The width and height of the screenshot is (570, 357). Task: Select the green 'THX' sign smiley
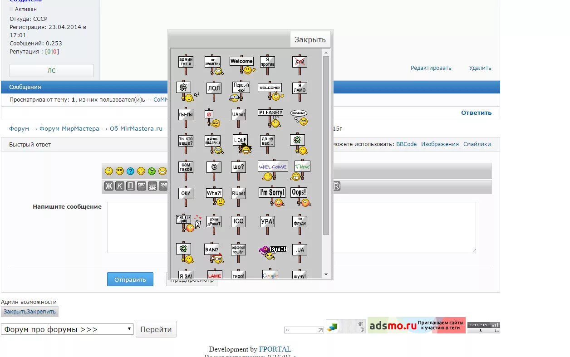tap(302, 170)
